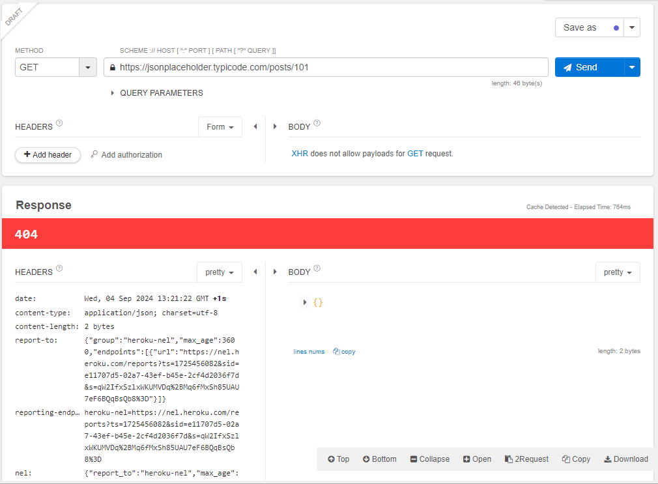Open the pretty dropdown for response headers
The image size is (658, 484).
pyautogui.click(x=220, y=272)
